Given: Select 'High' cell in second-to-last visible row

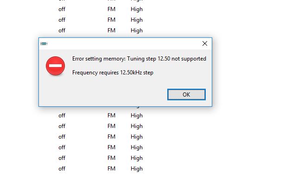Looking at the screenshot, I should [x=137, y=158].
